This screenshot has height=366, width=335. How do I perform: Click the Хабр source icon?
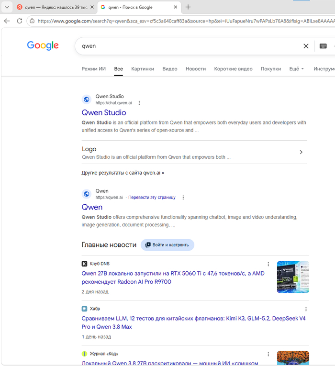click(x=84, y=309)
